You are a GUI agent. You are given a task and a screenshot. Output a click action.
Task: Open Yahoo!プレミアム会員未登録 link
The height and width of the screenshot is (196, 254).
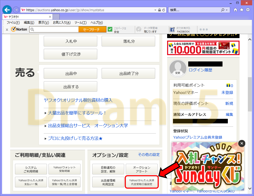click(198, 137)
